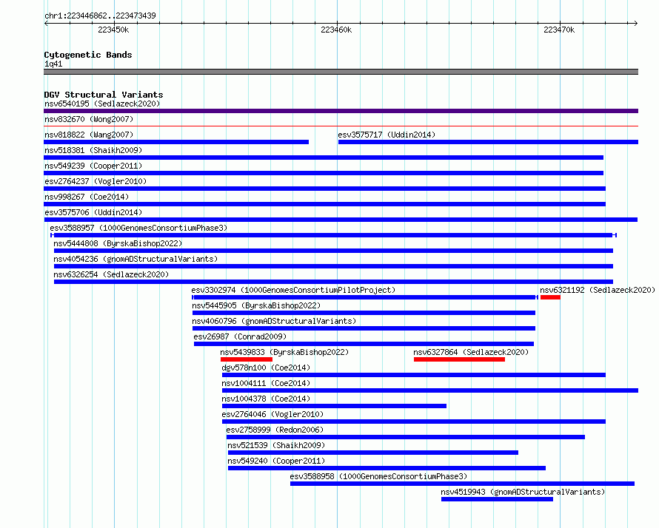This screenshot has width=659, height=528.
Task: Open the esv2764237 (Vogler2010) variant label
Action: [x=96, y=181]
